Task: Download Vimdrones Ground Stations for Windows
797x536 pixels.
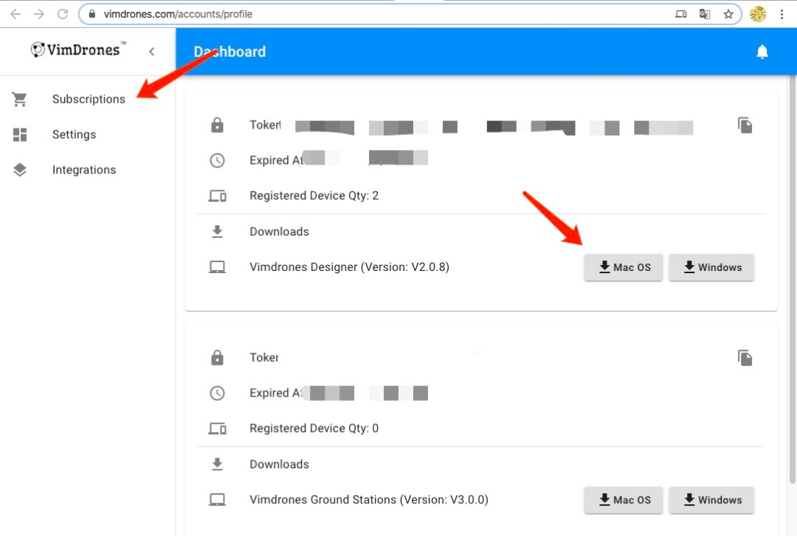Action: coord(711,500)
